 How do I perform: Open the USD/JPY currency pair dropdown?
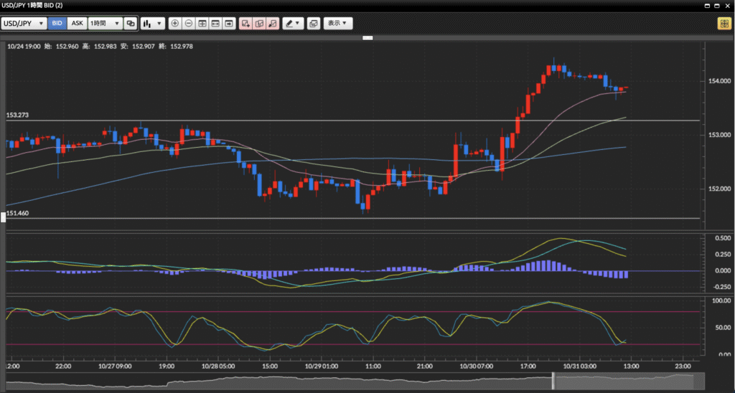click(24, 24)
